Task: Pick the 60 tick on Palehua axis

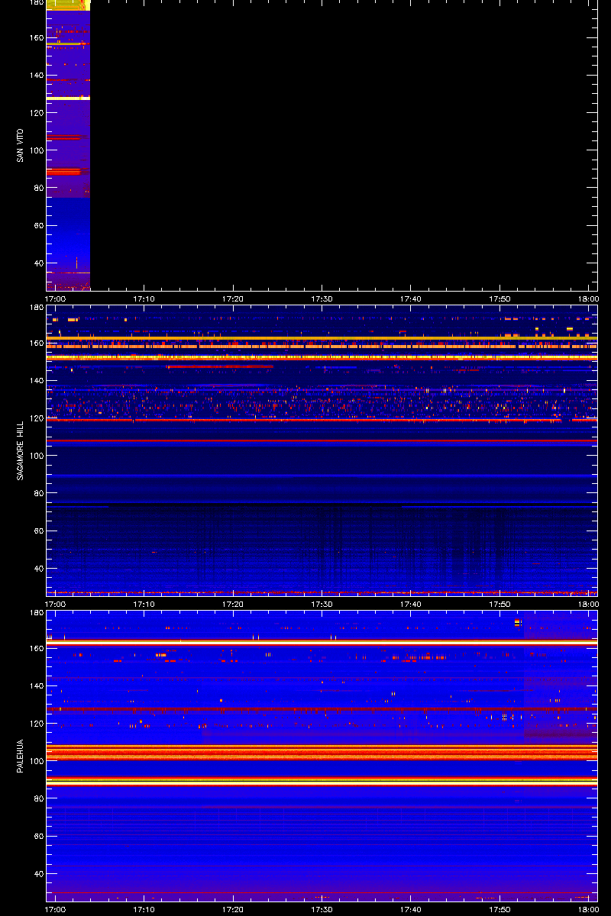Action: pyautogui.click(x=37, y=837)
